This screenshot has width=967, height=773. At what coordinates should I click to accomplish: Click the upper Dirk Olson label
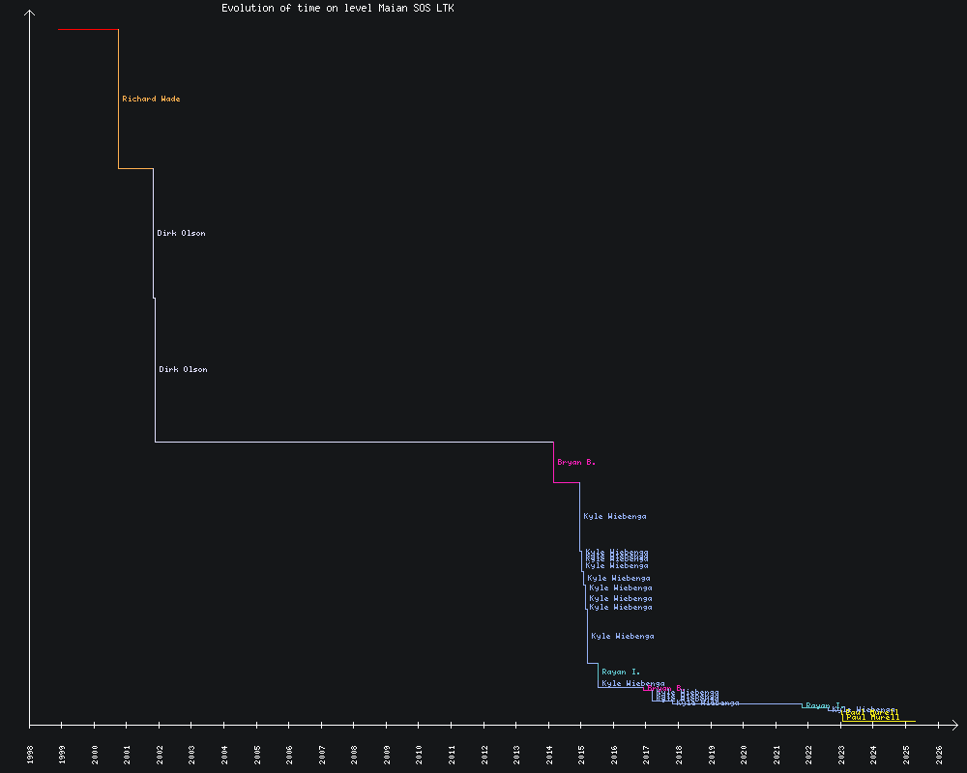181,234
